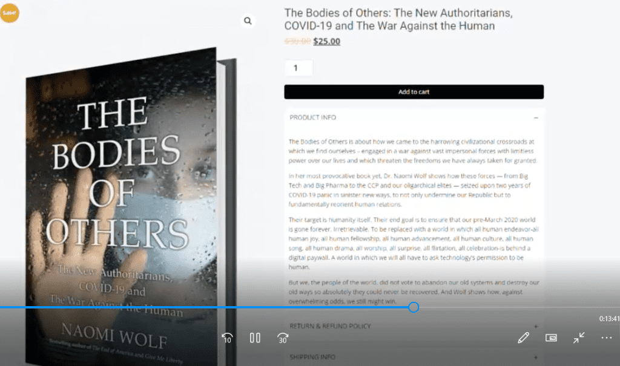Click the orange Sale badge
Image resolution: width=620 pixels, height=366 pixels.
click(9, 13)
